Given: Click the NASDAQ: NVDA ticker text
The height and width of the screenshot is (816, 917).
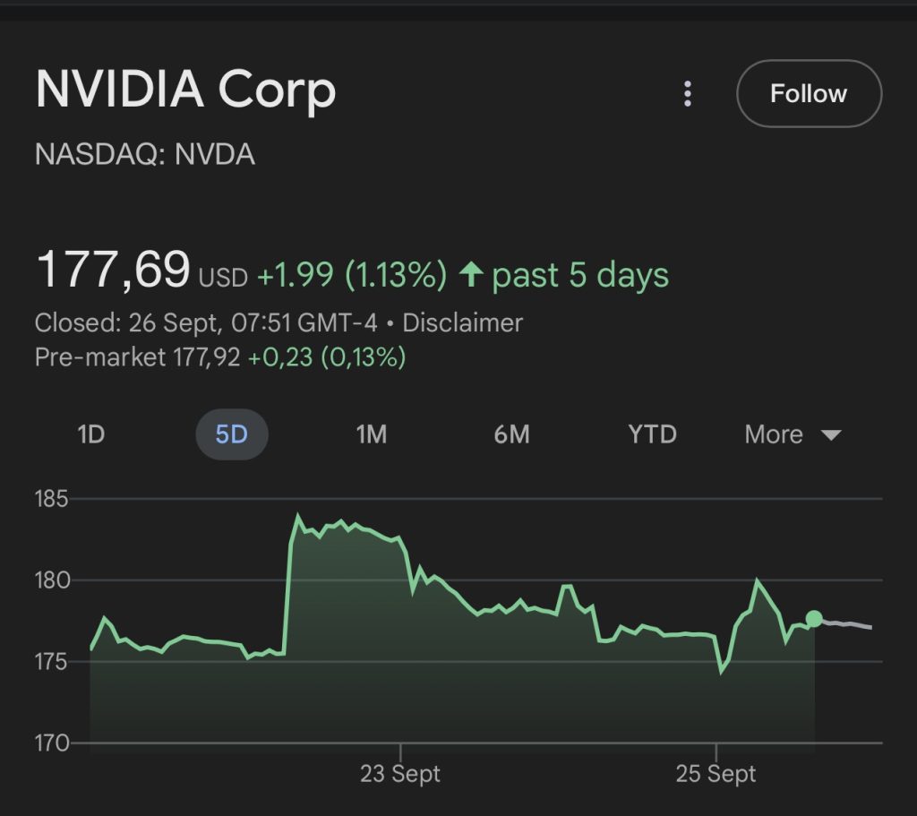Looking at the screenshot, I should (x=145, y=155).
